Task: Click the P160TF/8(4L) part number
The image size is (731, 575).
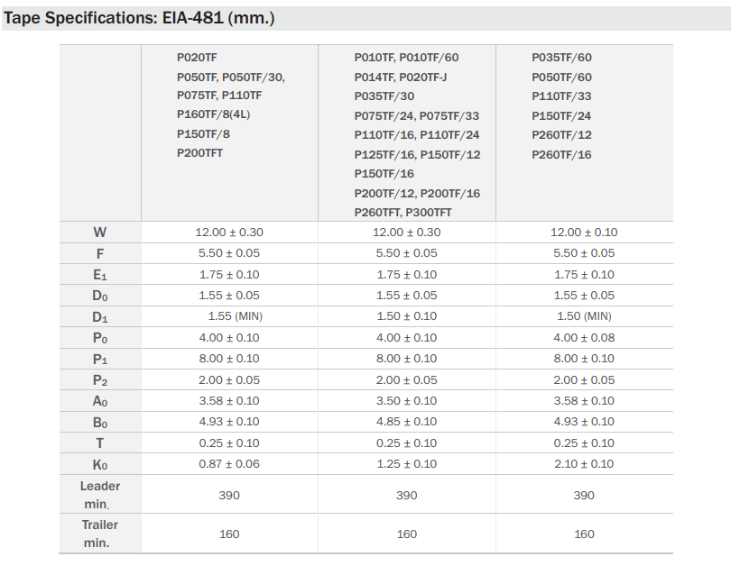Action: (x=216, y=115)
